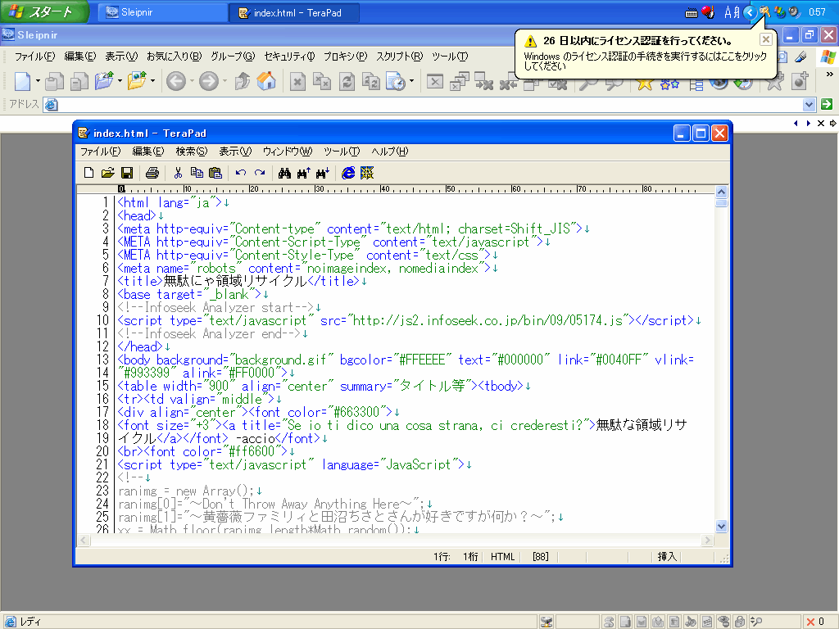Switch to Sleipnir taskbar button
Image resolution: width=839 pixels, height=629 pixels.
pos(162,12)
